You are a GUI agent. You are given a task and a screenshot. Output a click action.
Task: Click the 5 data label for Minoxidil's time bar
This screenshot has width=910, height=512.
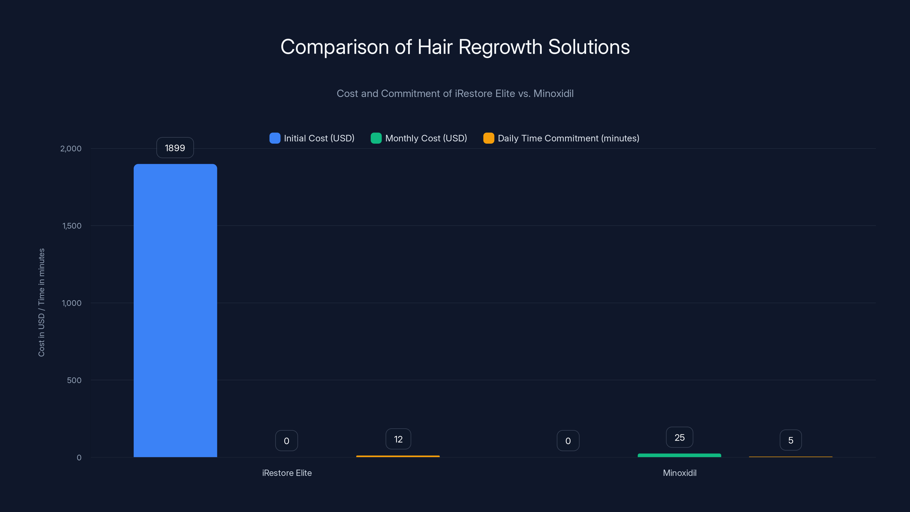pyautogui.click(x=791, y=440)
